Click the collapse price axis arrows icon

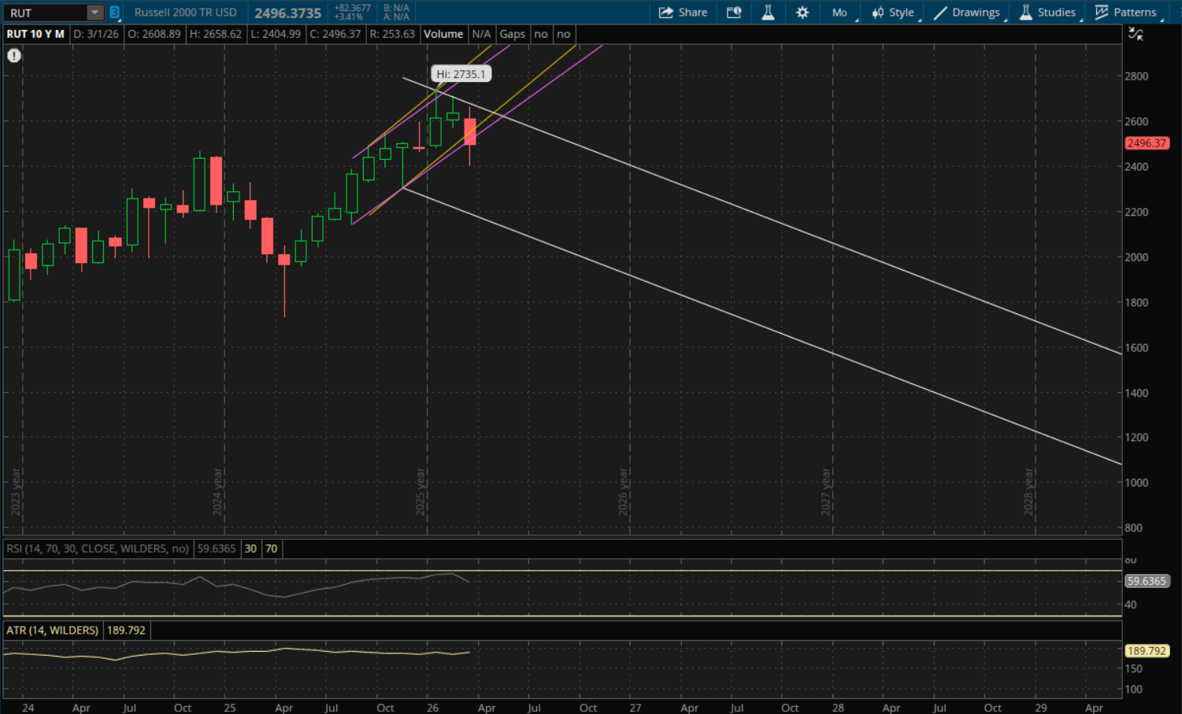pos(1136,34)
